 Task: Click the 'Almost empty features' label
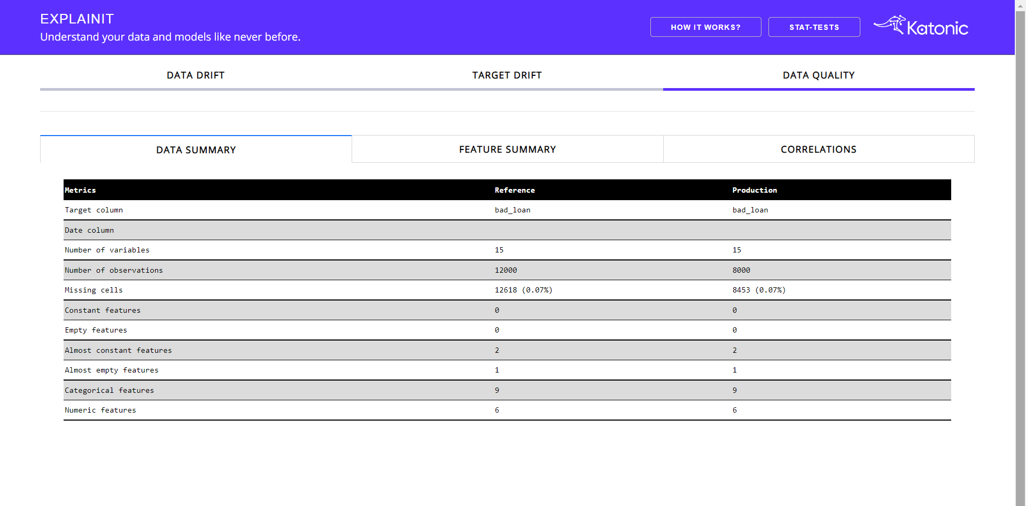pyautogui.click(x=112, y=370)
